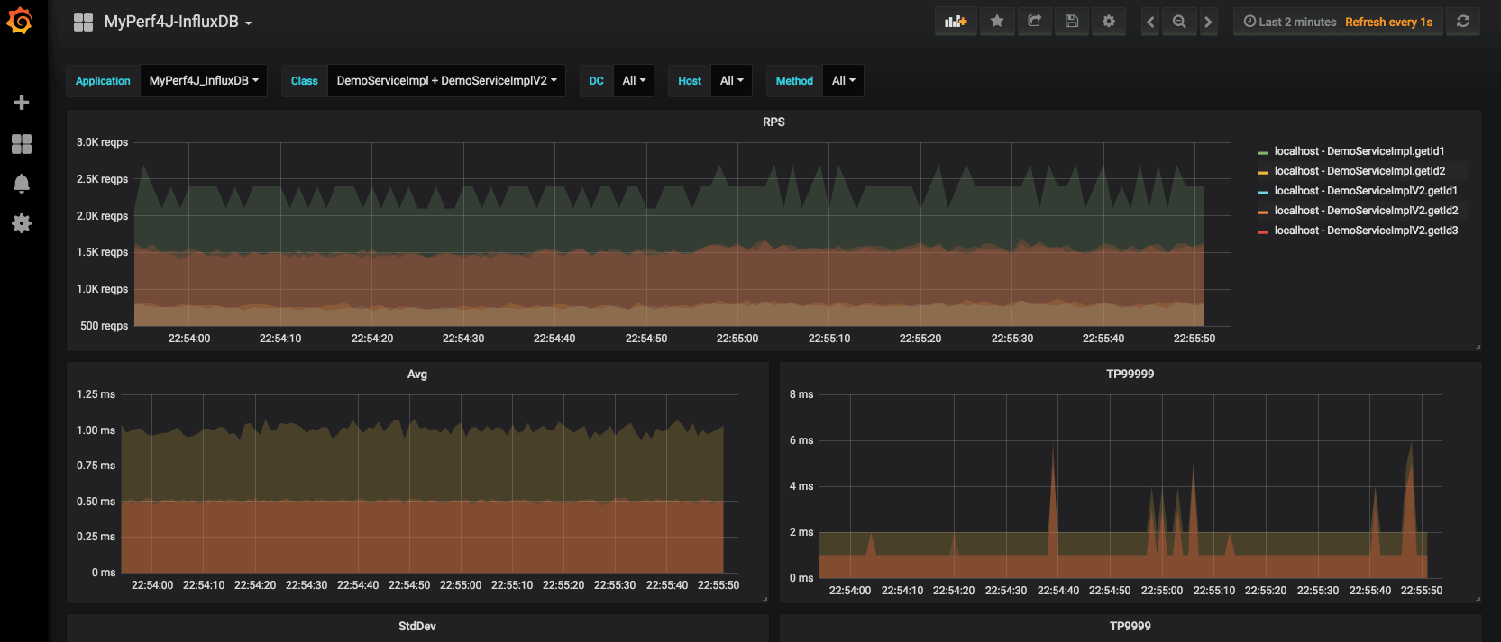Viewport: 1501px width, 642px height.
Task: Click the Avg panel resize handle
Action: point(764,599)
